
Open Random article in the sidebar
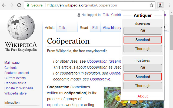click(x=15, y=83)
